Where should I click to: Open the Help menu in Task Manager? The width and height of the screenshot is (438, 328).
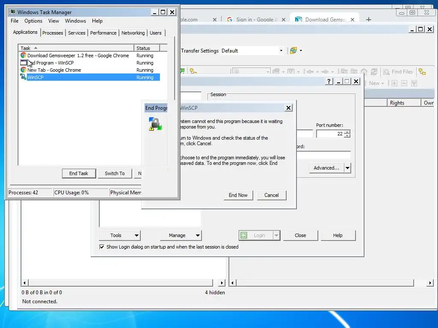(x=97, y=21)
